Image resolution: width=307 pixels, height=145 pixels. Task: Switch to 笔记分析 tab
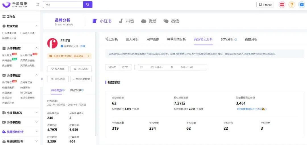112,39
